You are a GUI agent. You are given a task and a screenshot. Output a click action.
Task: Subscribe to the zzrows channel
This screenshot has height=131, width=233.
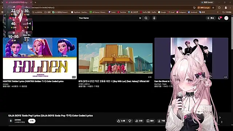(32, 121)
